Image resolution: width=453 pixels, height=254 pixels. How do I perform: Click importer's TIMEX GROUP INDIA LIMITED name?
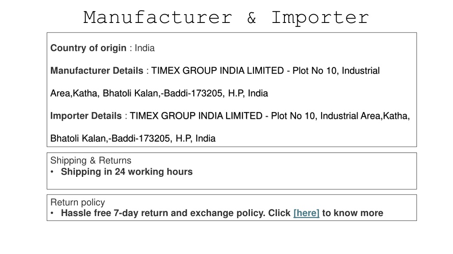196,116
